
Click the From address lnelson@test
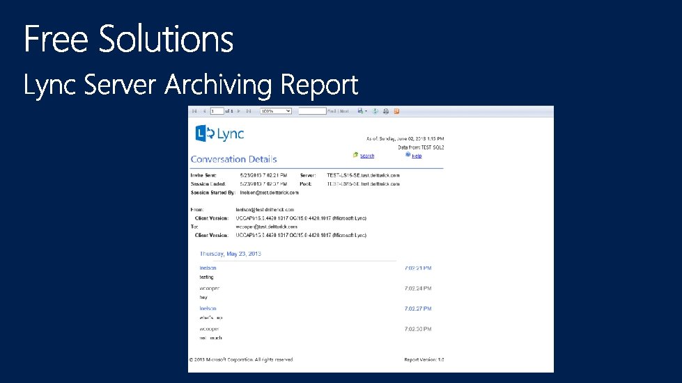265,209
